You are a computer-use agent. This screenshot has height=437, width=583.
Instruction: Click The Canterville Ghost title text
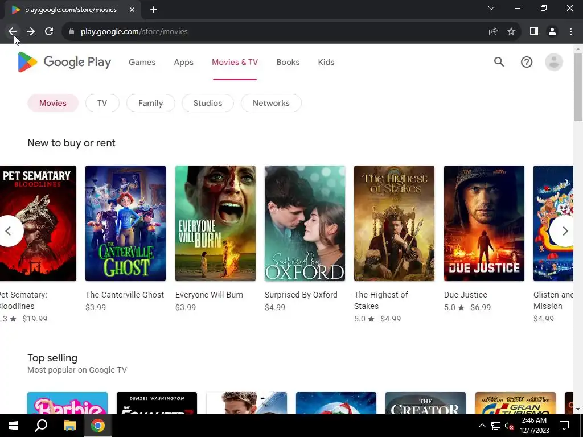click(125, 295)
